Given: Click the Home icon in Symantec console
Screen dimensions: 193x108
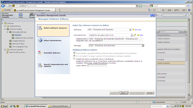Looking at the screenshot, I should point(21,15).
